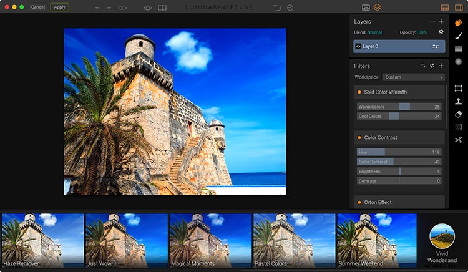The width and height of the screenshot is (468, 272).
Task: Select the Crop/Transform tool
Action: [459, 89]
